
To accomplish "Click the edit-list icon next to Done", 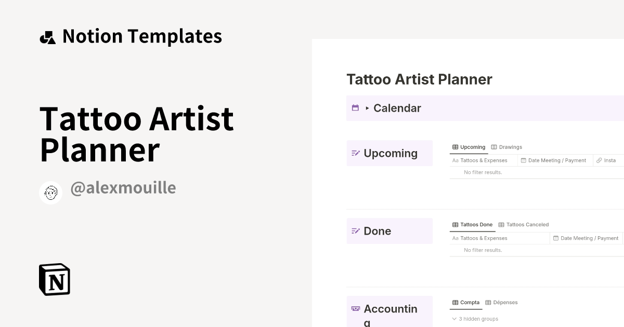I will [x=356, y=231].
